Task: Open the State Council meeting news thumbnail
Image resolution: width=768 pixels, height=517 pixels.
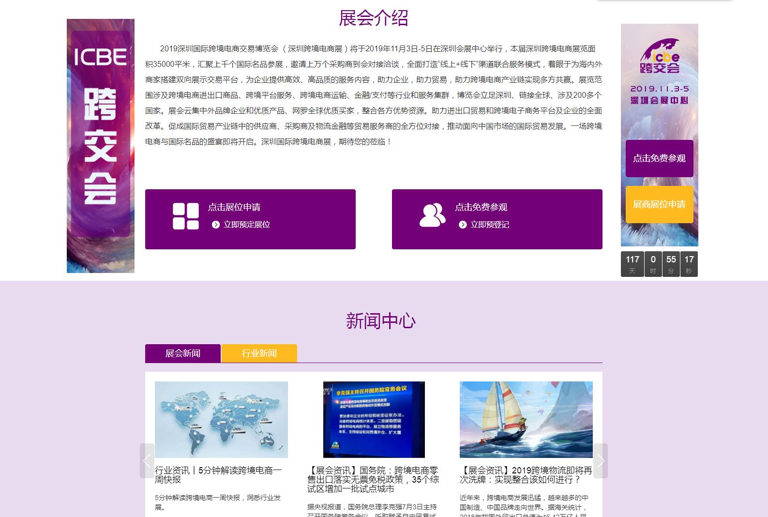Action: 374,419
